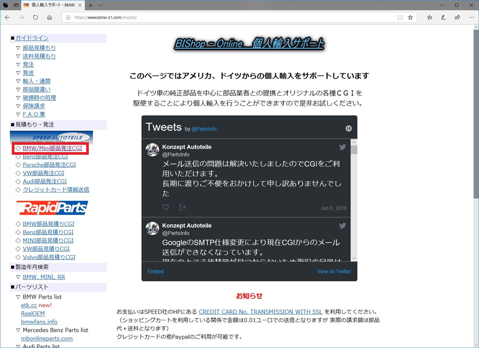
Task: Open the F.A.Q.集 link
Action: (34, 114)
